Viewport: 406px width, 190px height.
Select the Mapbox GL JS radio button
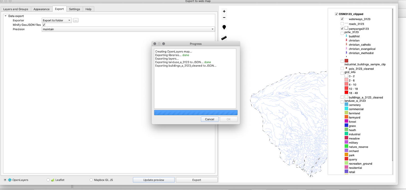pos(91,180)
